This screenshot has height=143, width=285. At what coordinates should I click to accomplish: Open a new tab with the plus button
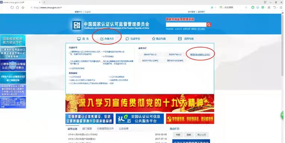(44, 2)
